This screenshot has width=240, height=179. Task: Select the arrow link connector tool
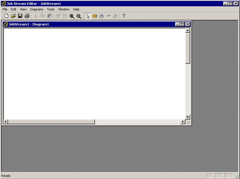click(x=108, y=16)
